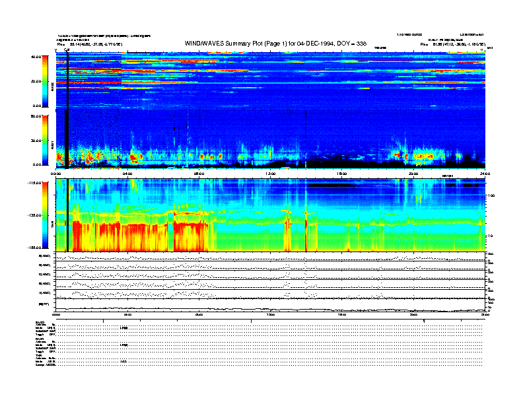Click the Cal marker above the RAD2 panel

coord(67,50)
